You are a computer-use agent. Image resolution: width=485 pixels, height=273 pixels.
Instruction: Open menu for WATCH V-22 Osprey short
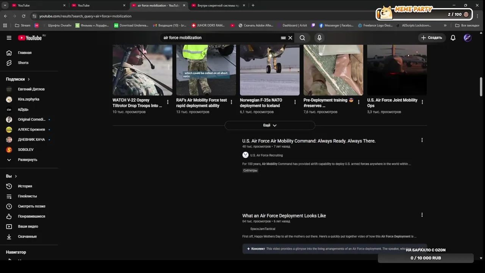coord(168,102)
